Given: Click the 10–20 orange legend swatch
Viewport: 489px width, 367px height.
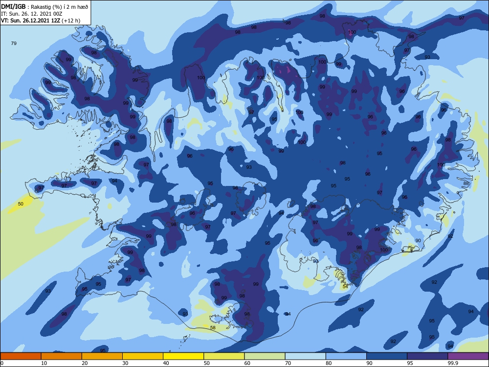Looking at the screenshot, I should pos(62,356).
